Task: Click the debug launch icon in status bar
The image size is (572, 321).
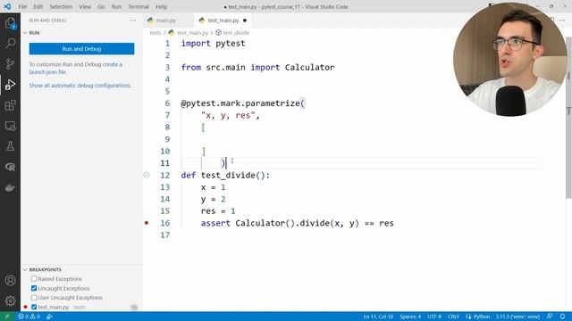Action: tap(49, 317)
